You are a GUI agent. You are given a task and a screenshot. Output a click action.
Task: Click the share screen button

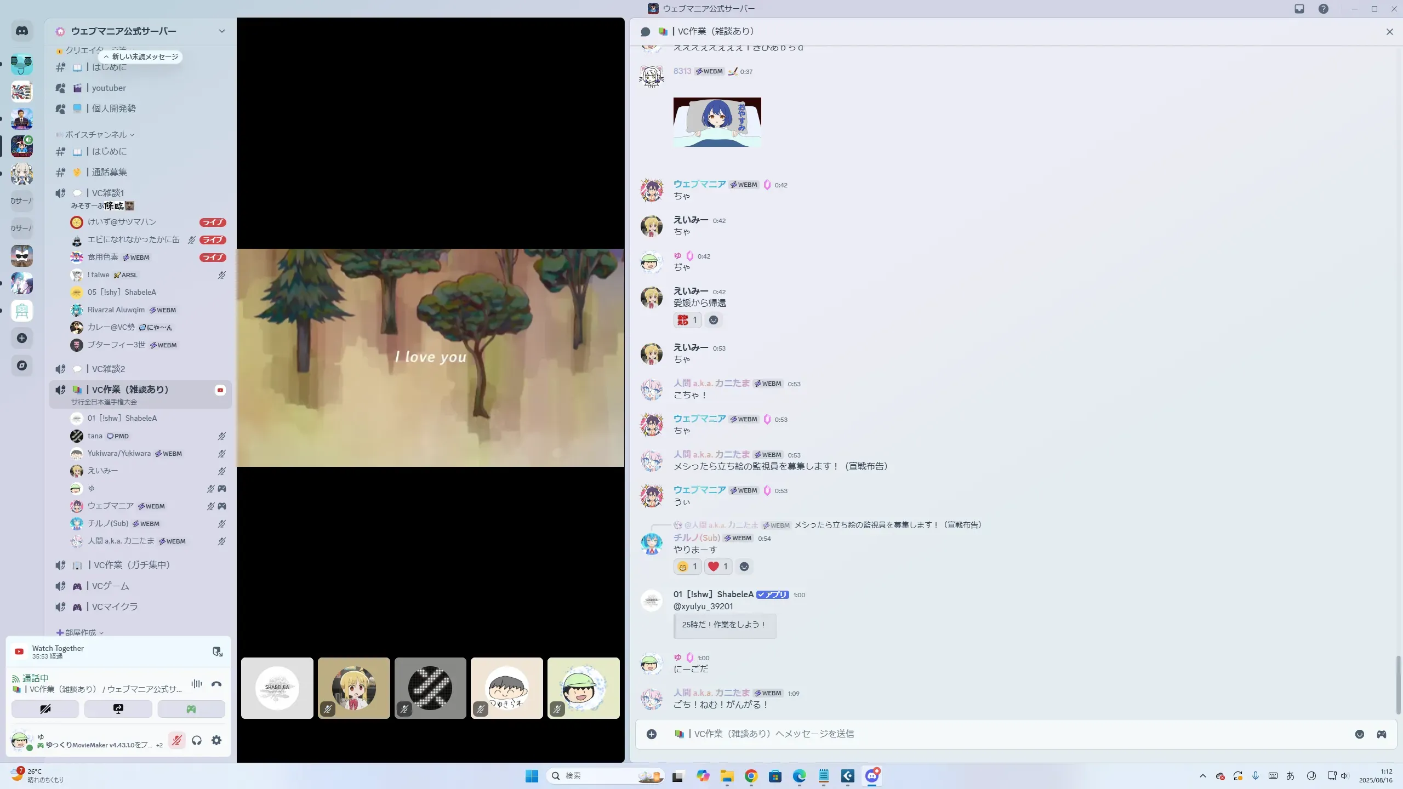118,709
